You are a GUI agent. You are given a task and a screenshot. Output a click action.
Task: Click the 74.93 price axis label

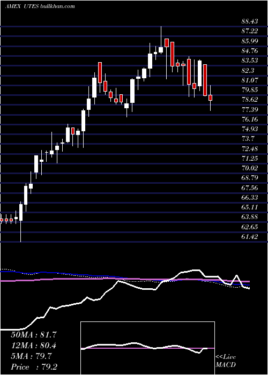tap(250, 129)
